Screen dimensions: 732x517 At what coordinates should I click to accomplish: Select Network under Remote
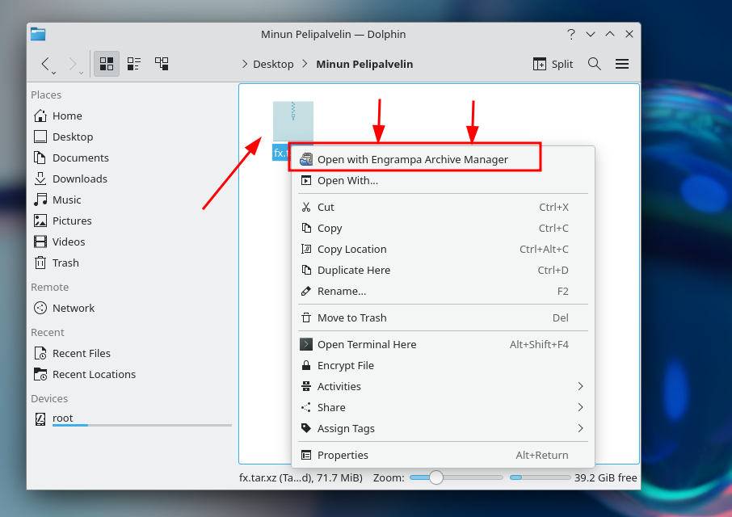(x=73, y=308)
